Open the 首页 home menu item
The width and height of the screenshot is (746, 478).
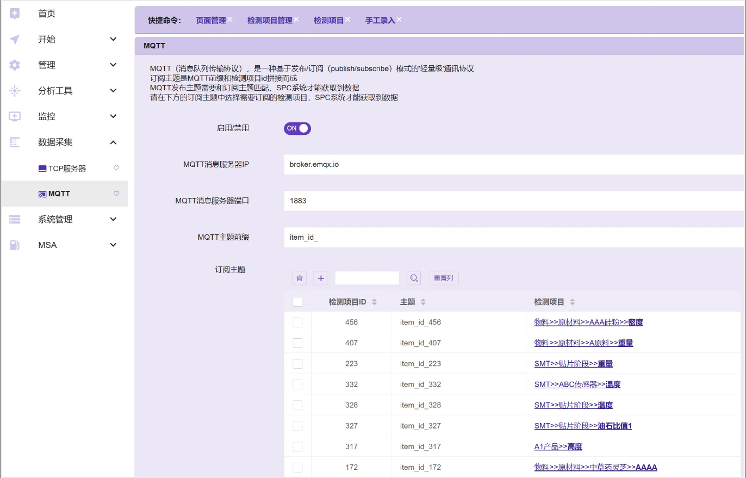(47, 14)
